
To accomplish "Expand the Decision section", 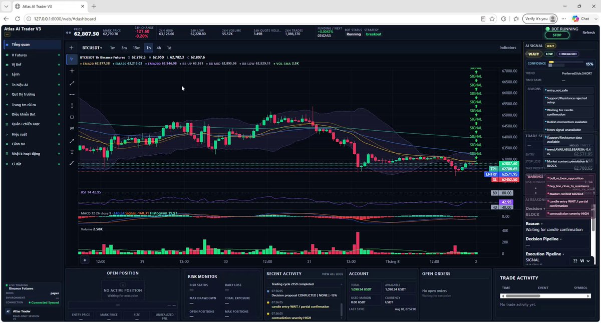I will 535,208.
